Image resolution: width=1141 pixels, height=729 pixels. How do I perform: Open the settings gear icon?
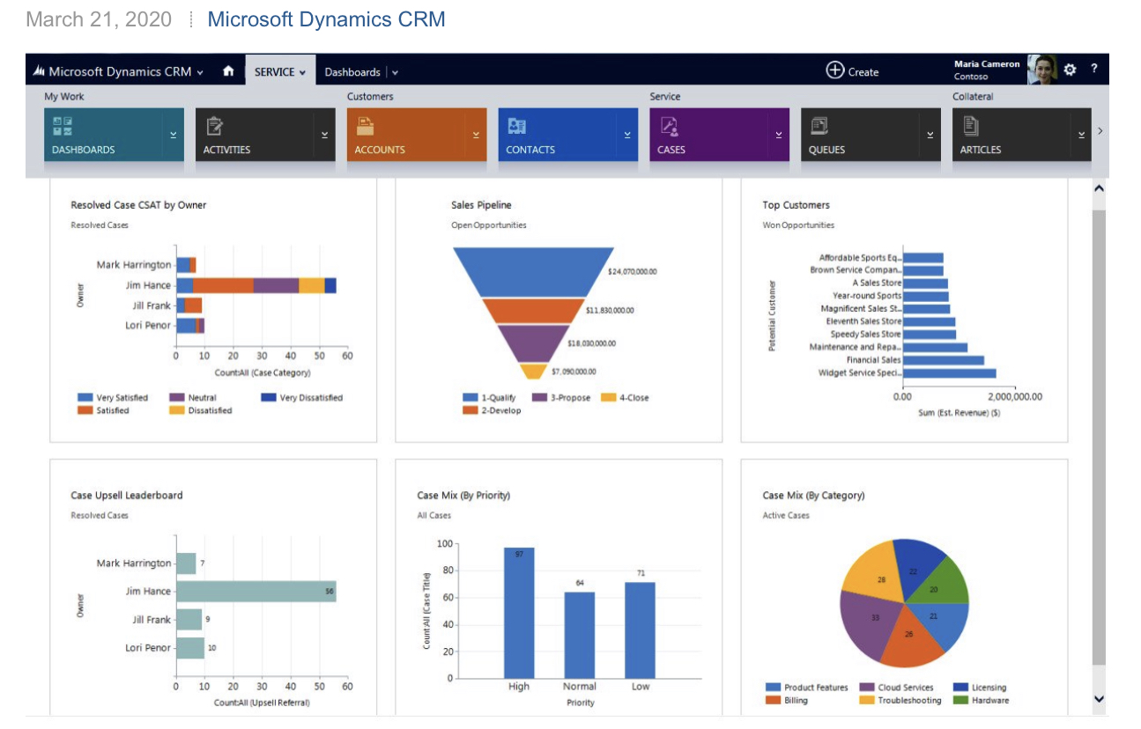tap(1070, 70)
